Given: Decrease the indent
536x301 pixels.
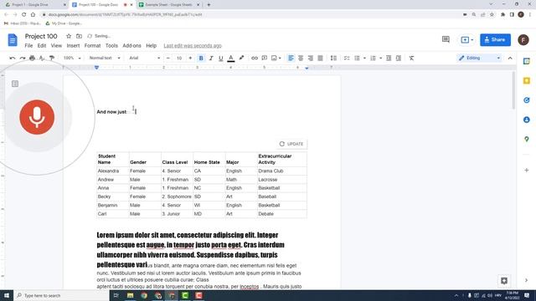Looking at the screenshot, I should coord(389,58).
